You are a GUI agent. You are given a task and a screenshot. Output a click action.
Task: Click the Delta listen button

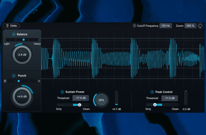(11, 26)
